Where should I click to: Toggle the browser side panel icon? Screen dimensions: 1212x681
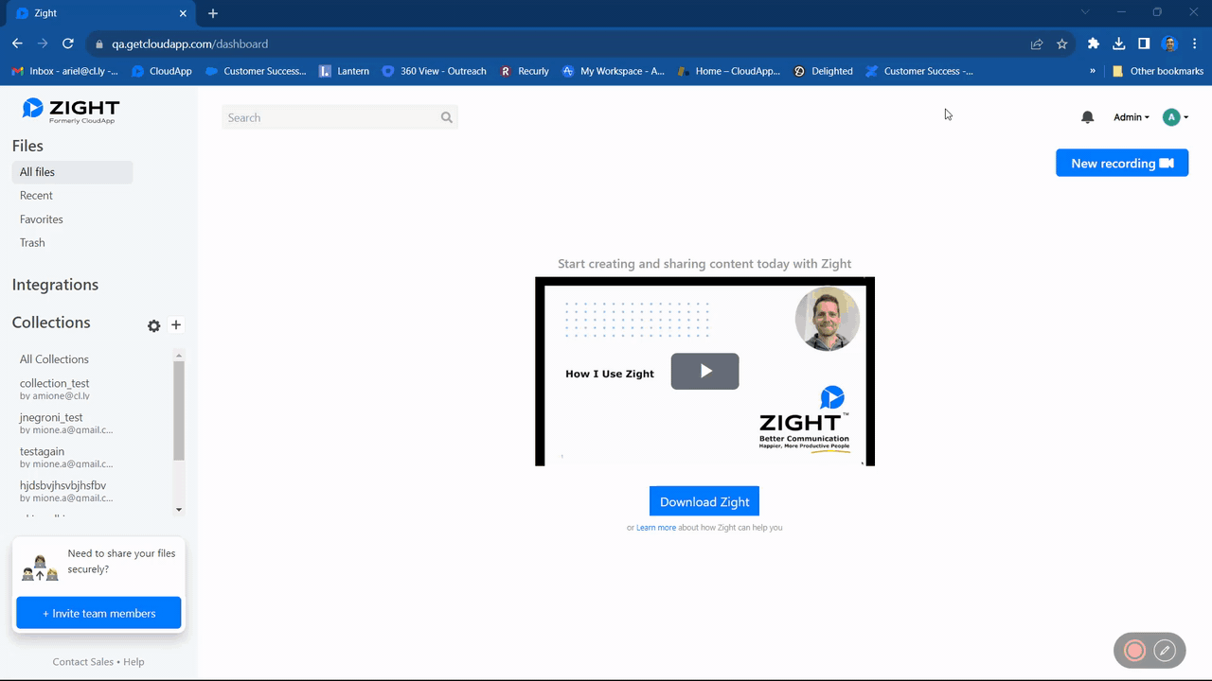tap(1144, 44)
